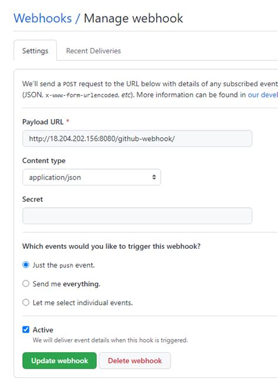The height and width of the screenshot is (382, 278).
Task: Click the 'Secret' field label
Action: (32, 199)
